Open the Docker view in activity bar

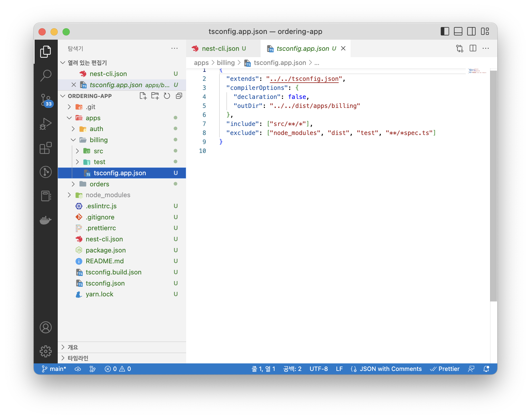(46, 220)
